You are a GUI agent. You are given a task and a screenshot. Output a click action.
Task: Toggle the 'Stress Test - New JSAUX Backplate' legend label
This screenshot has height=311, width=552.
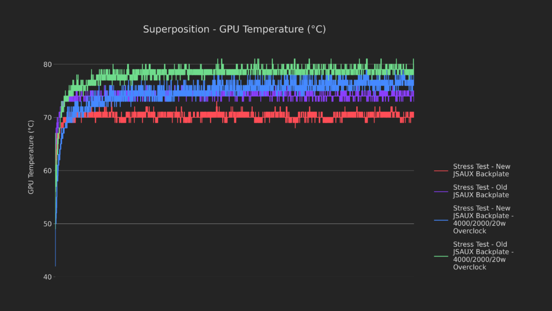(481, 170)
